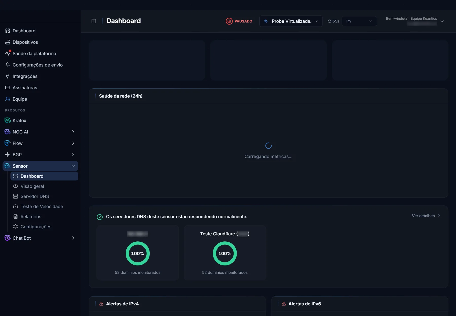Open the Kratox product entry label

click(x=19, y=121)
